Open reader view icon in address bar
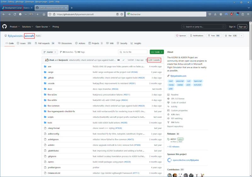The height and width of the screenshot is (177, 252). pos(117,14)
